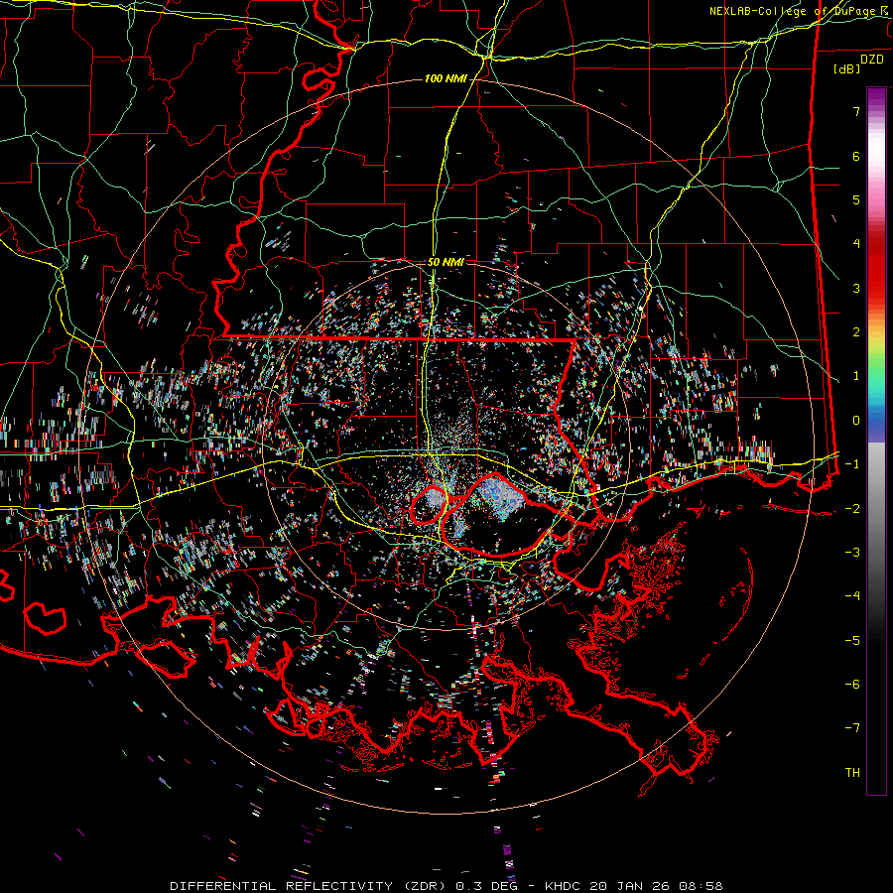
Task: Click the ZDR color bar legend
Action: click(x=876, y=441)
